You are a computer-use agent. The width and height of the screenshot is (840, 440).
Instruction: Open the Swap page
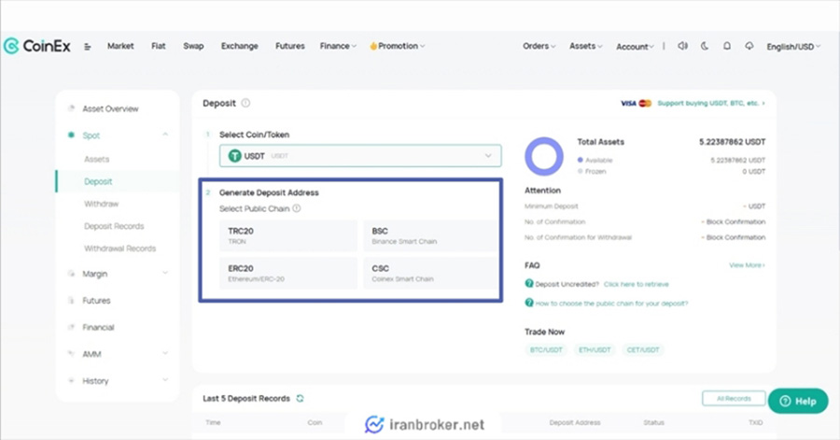pos(193,46)
